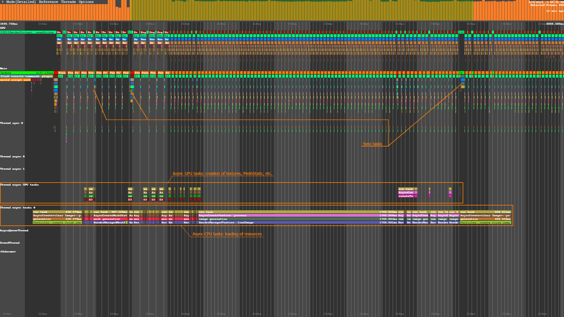Open the Options menu
Image resolution: width=564 pixels, height=317 pixels.
pos(86,2)
